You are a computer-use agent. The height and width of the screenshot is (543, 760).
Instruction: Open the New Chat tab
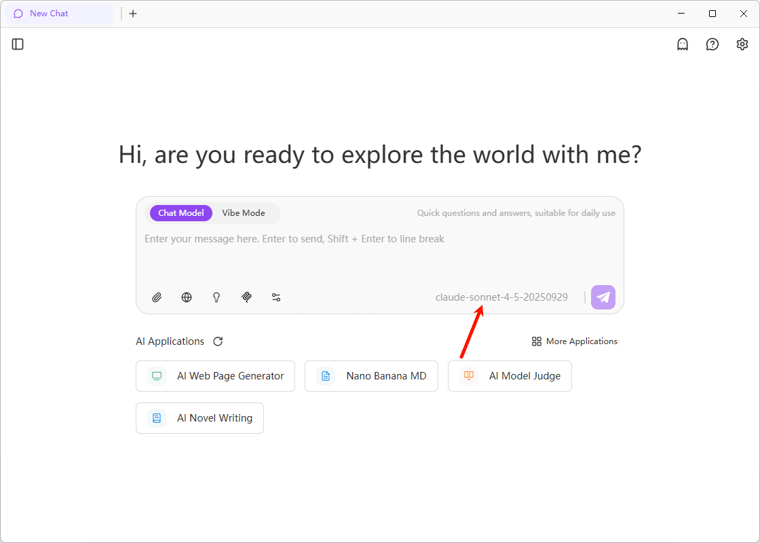(x=49, y=14)
